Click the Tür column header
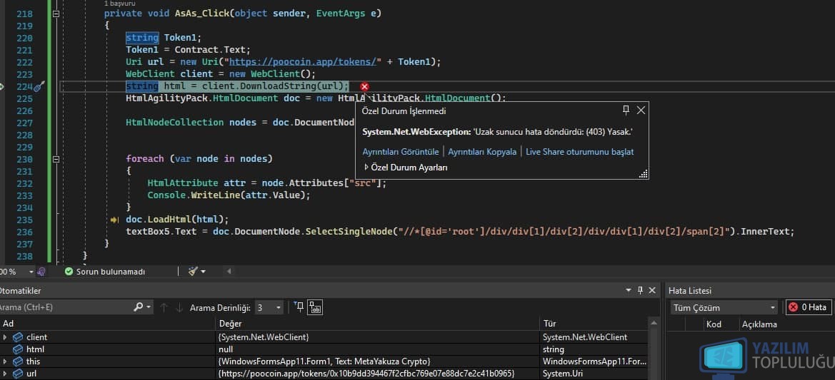The height and width of the screenshot is (380, 835). click(595, 324)
